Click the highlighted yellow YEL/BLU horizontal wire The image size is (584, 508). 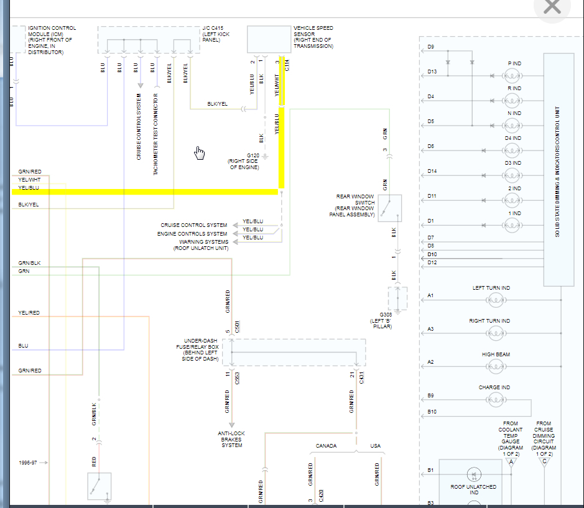pos(145,192)
